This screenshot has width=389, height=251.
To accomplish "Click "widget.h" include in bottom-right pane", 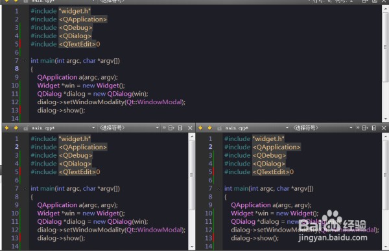I will tap(268, 139).
